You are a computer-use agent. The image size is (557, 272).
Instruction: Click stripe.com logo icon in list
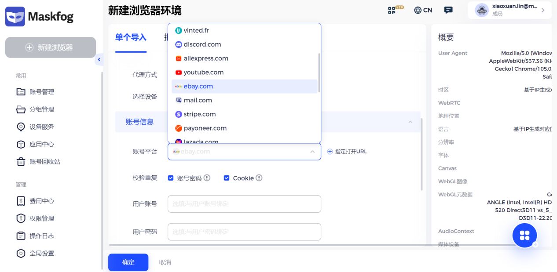[x=179, y=114]
